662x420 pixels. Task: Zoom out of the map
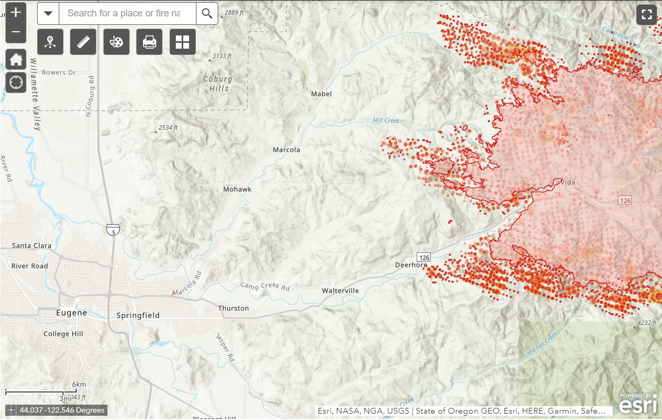(16, 32)
